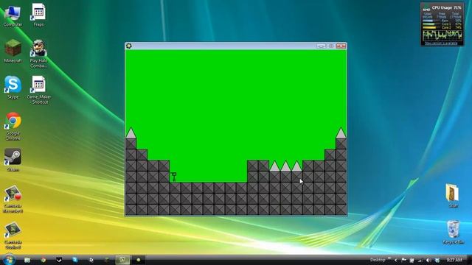Show hidden tray icons with the arrow

click(395, 260)
